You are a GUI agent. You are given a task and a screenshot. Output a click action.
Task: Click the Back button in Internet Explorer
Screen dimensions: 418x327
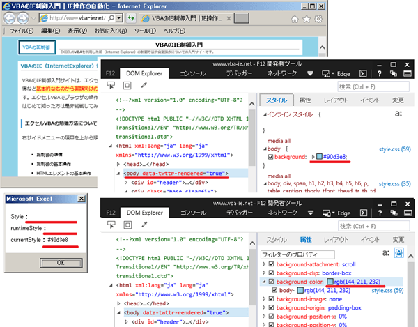(9, 18)
